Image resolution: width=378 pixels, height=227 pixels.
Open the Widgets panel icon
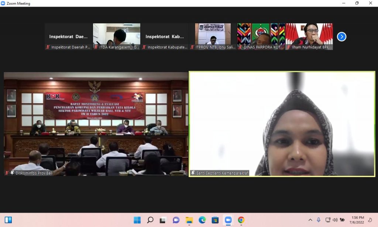(8, 220)
